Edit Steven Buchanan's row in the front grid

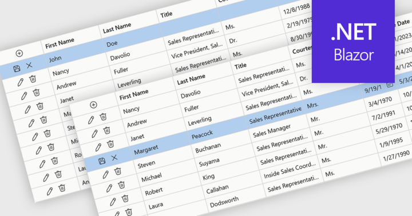(106, 174)
